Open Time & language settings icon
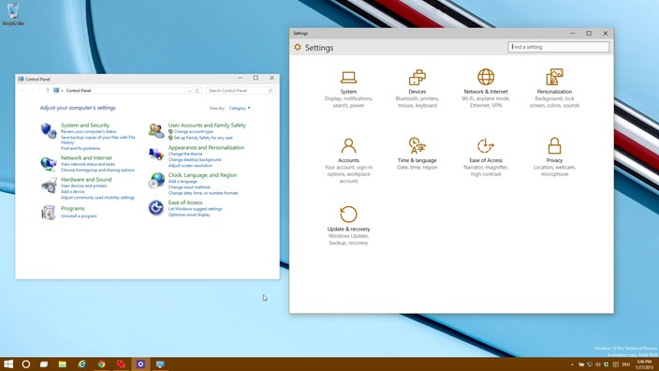 (417, 146)
